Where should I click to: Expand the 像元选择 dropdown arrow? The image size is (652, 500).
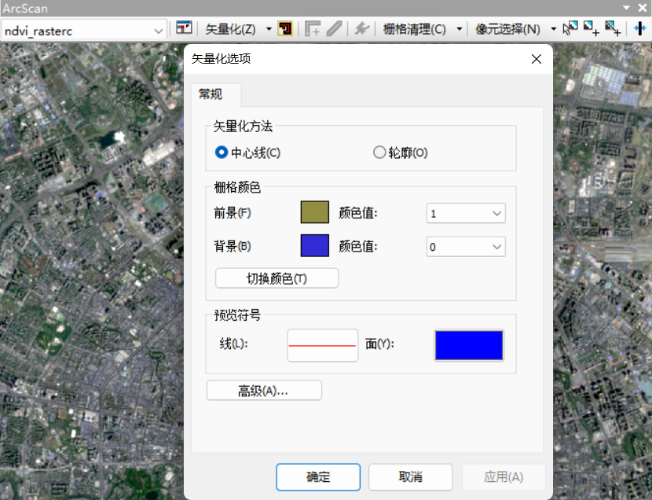click(554, 29)
